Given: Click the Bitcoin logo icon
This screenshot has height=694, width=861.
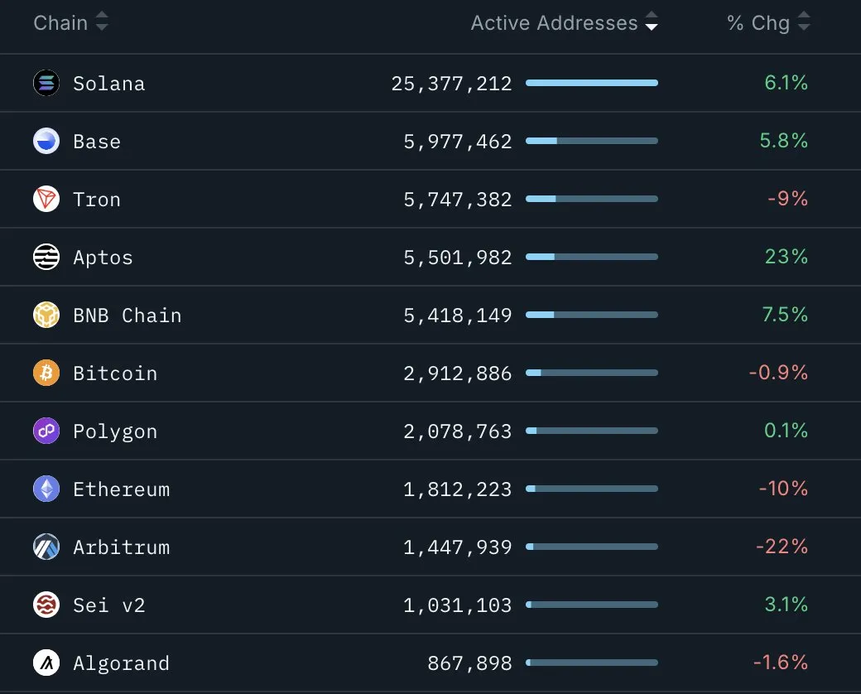Looking at the screenshot, I should click(x=46, y=373).
